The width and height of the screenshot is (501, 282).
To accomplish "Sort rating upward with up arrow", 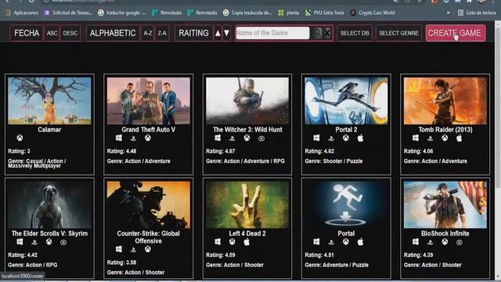I will click(x=218, y=33).
